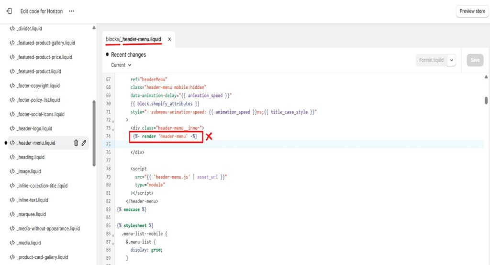Open _footer-policy-list.liquid file
Screen dimensions: 490x265
[x=38, y=100]
